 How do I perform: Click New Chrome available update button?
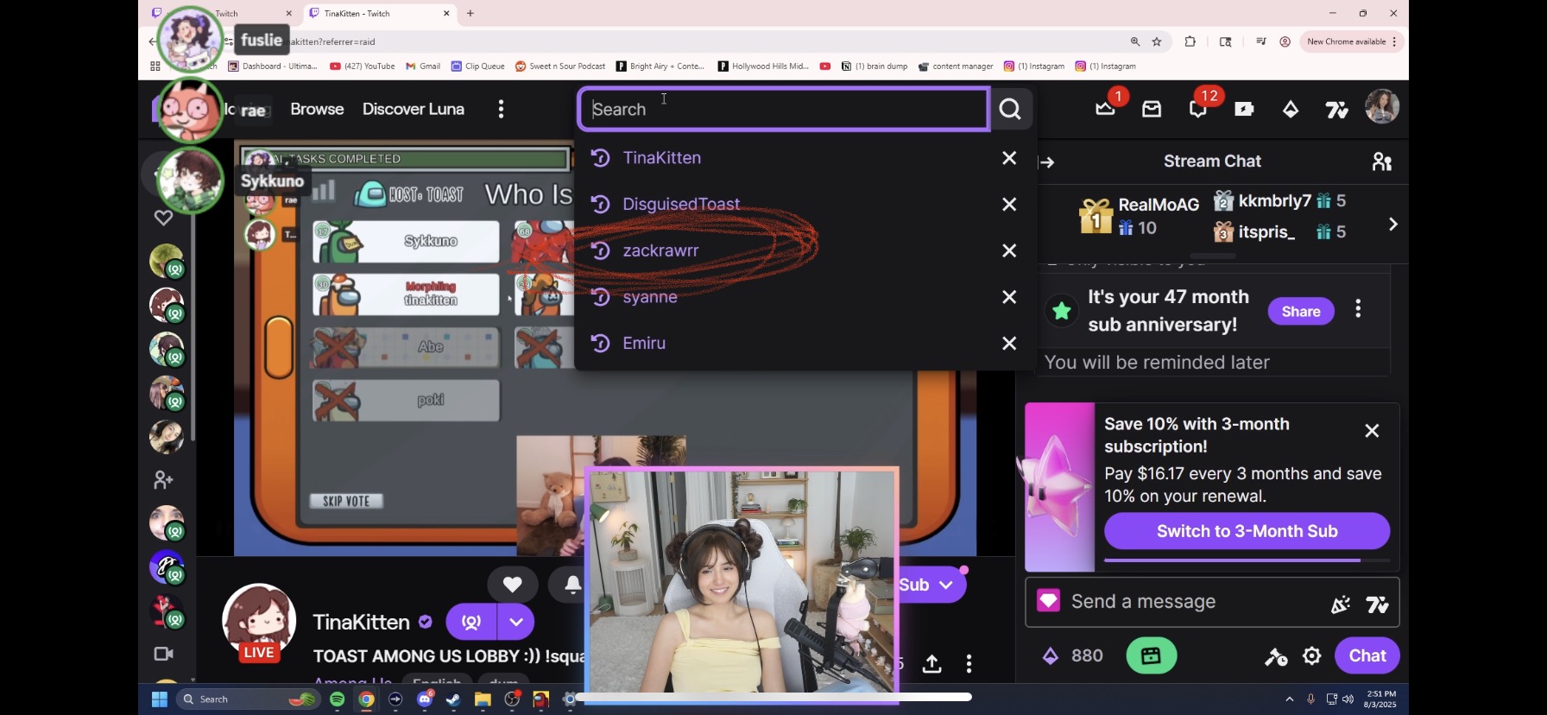coord(1352,41)
